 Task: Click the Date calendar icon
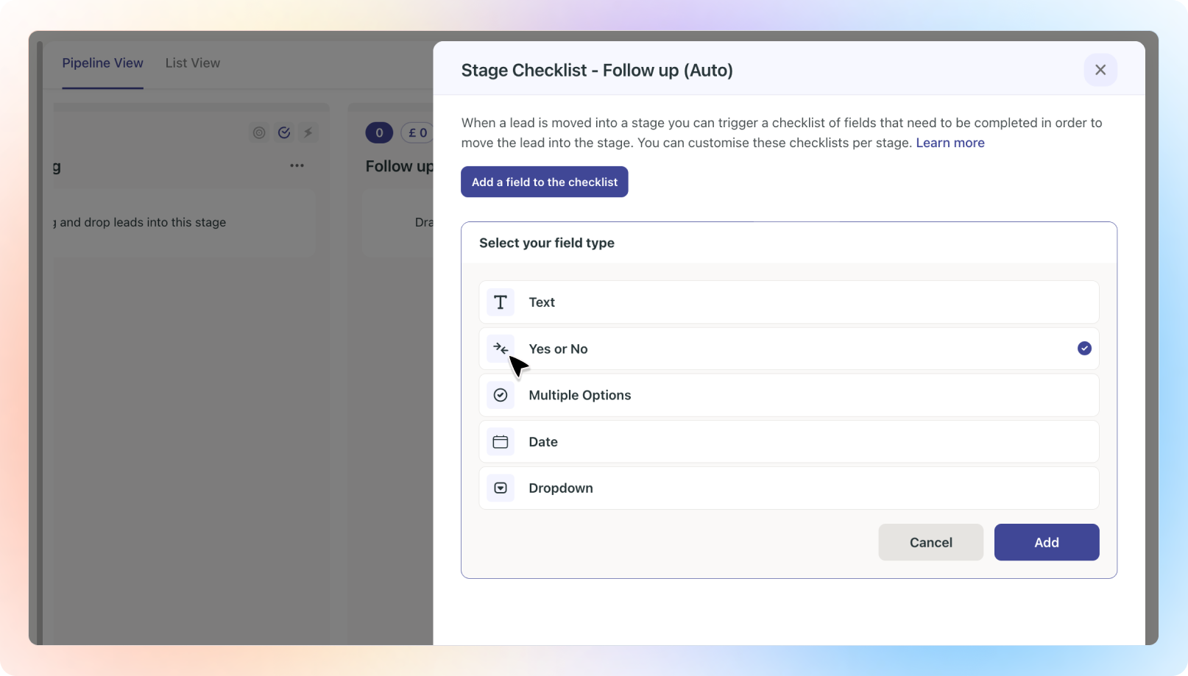click(x=501, y=442)
